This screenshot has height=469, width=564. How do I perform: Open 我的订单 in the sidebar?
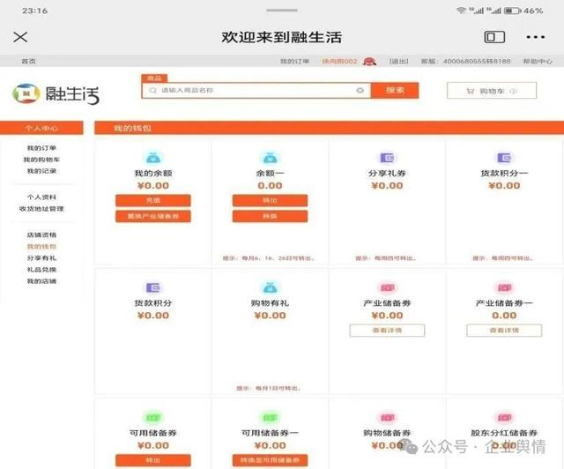pyautogui.click(x=41, y=148)
